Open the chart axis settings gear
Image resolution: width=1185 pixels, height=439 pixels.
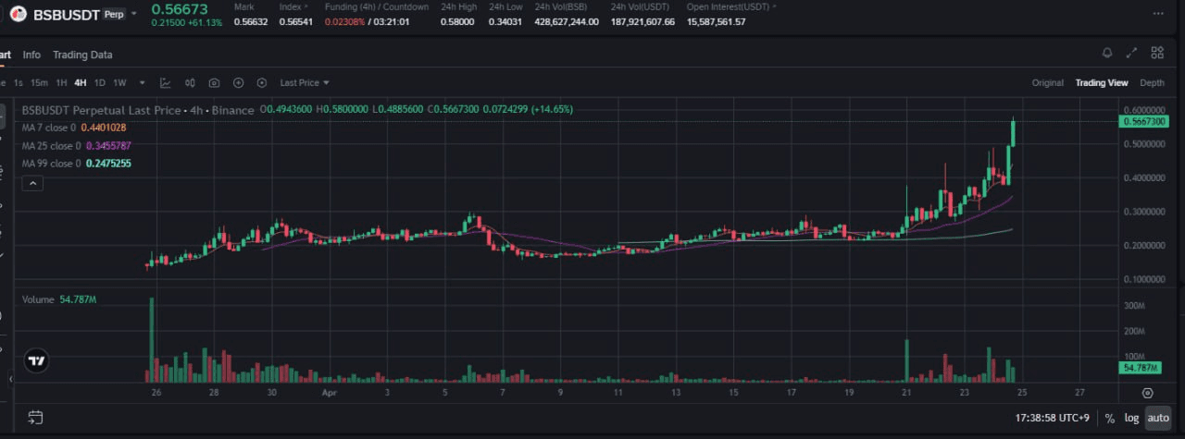point(1148,392)
